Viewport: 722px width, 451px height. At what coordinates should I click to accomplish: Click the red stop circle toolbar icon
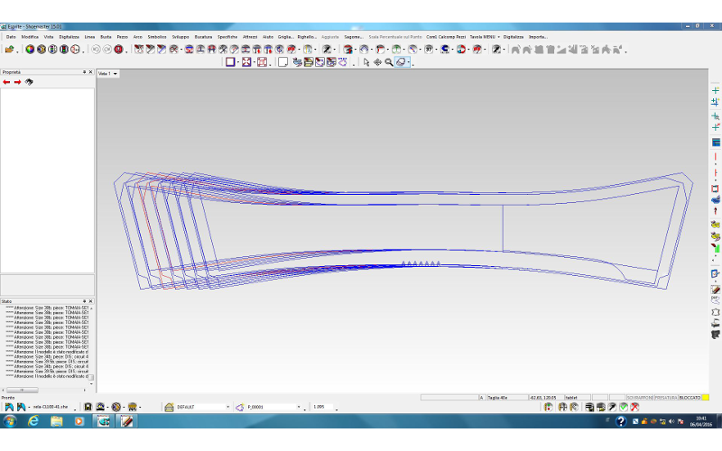tap(118, 49)
